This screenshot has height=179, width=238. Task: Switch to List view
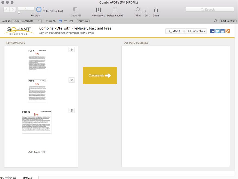point(66,21)
